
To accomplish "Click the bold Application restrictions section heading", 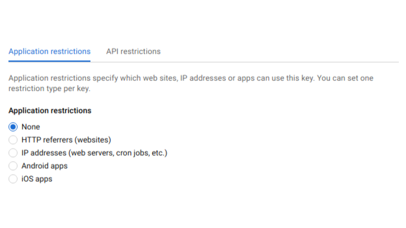I will [x=50, y=111].
